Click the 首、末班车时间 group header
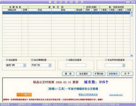The width and height of the screenshot is (136, 106). coord(116,7)
